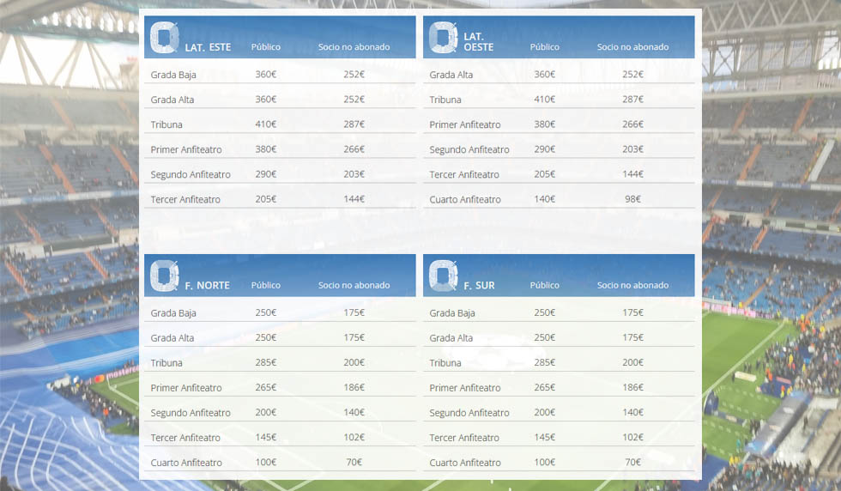Select Segundo Anfiteatro label in F. NORTE
Image resolution: width=841 pixels, height=491 pixels.
coord(191,413)
